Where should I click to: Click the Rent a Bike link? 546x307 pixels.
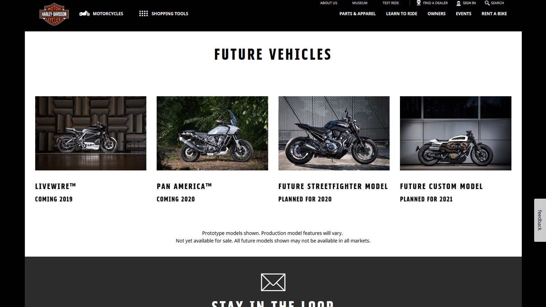coord(494,14)
